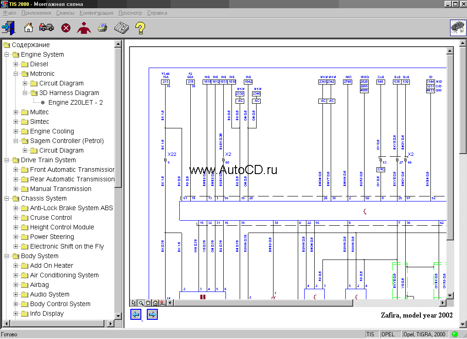Select the magnifier zoom tool
The image size is (467, 339).
coord(141,303)
